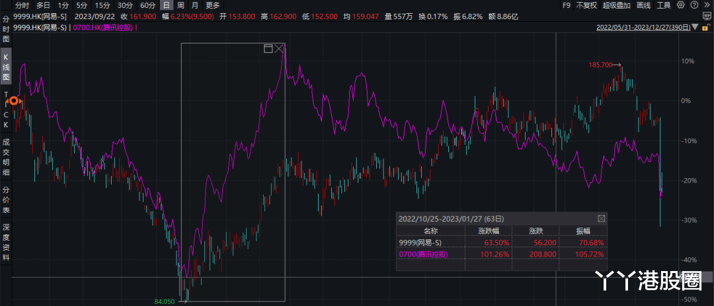Open the TICK side tab
Viewport: 714px width, 306px height.
coord(6,109)
